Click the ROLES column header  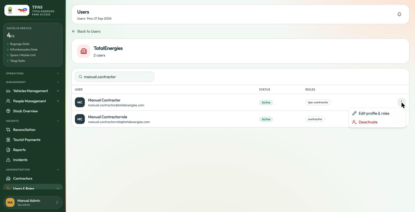coord(310,89)
